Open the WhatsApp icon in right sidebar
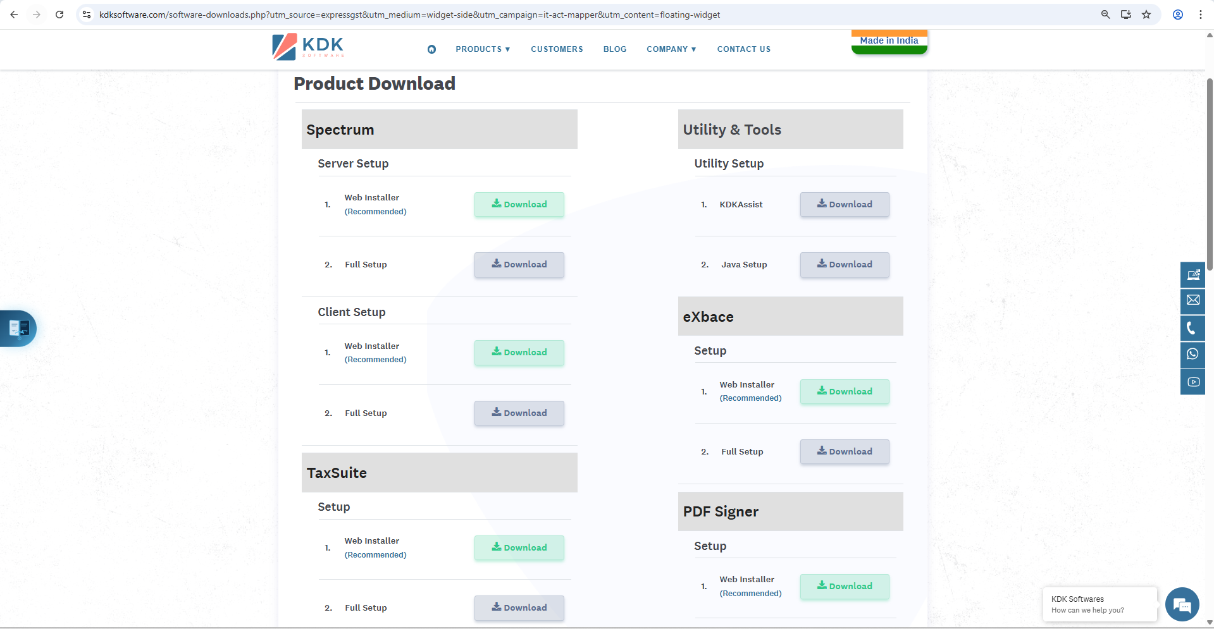Screen dimensions: 1214x629 (1192, 355)
